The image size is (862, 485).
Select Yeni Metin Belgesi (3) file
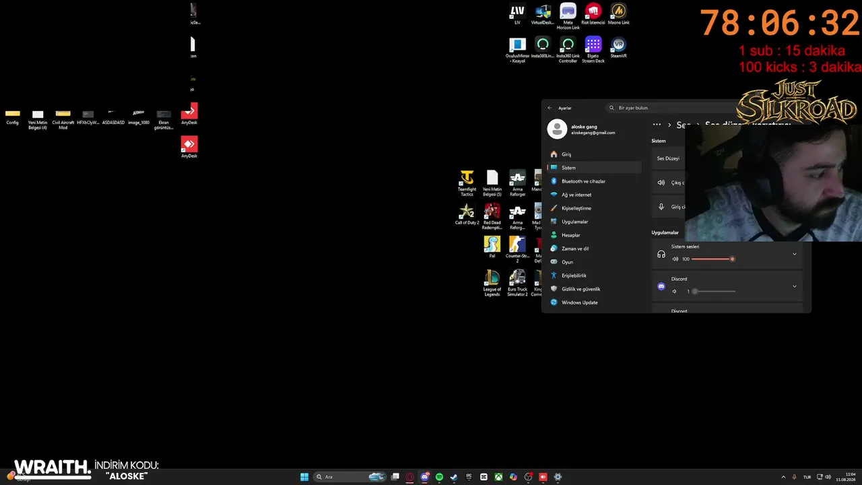[x=492, y=183]
